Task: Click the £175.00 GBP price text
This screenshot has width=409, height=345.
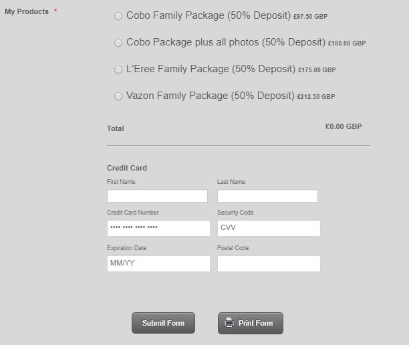Action: 317,70
